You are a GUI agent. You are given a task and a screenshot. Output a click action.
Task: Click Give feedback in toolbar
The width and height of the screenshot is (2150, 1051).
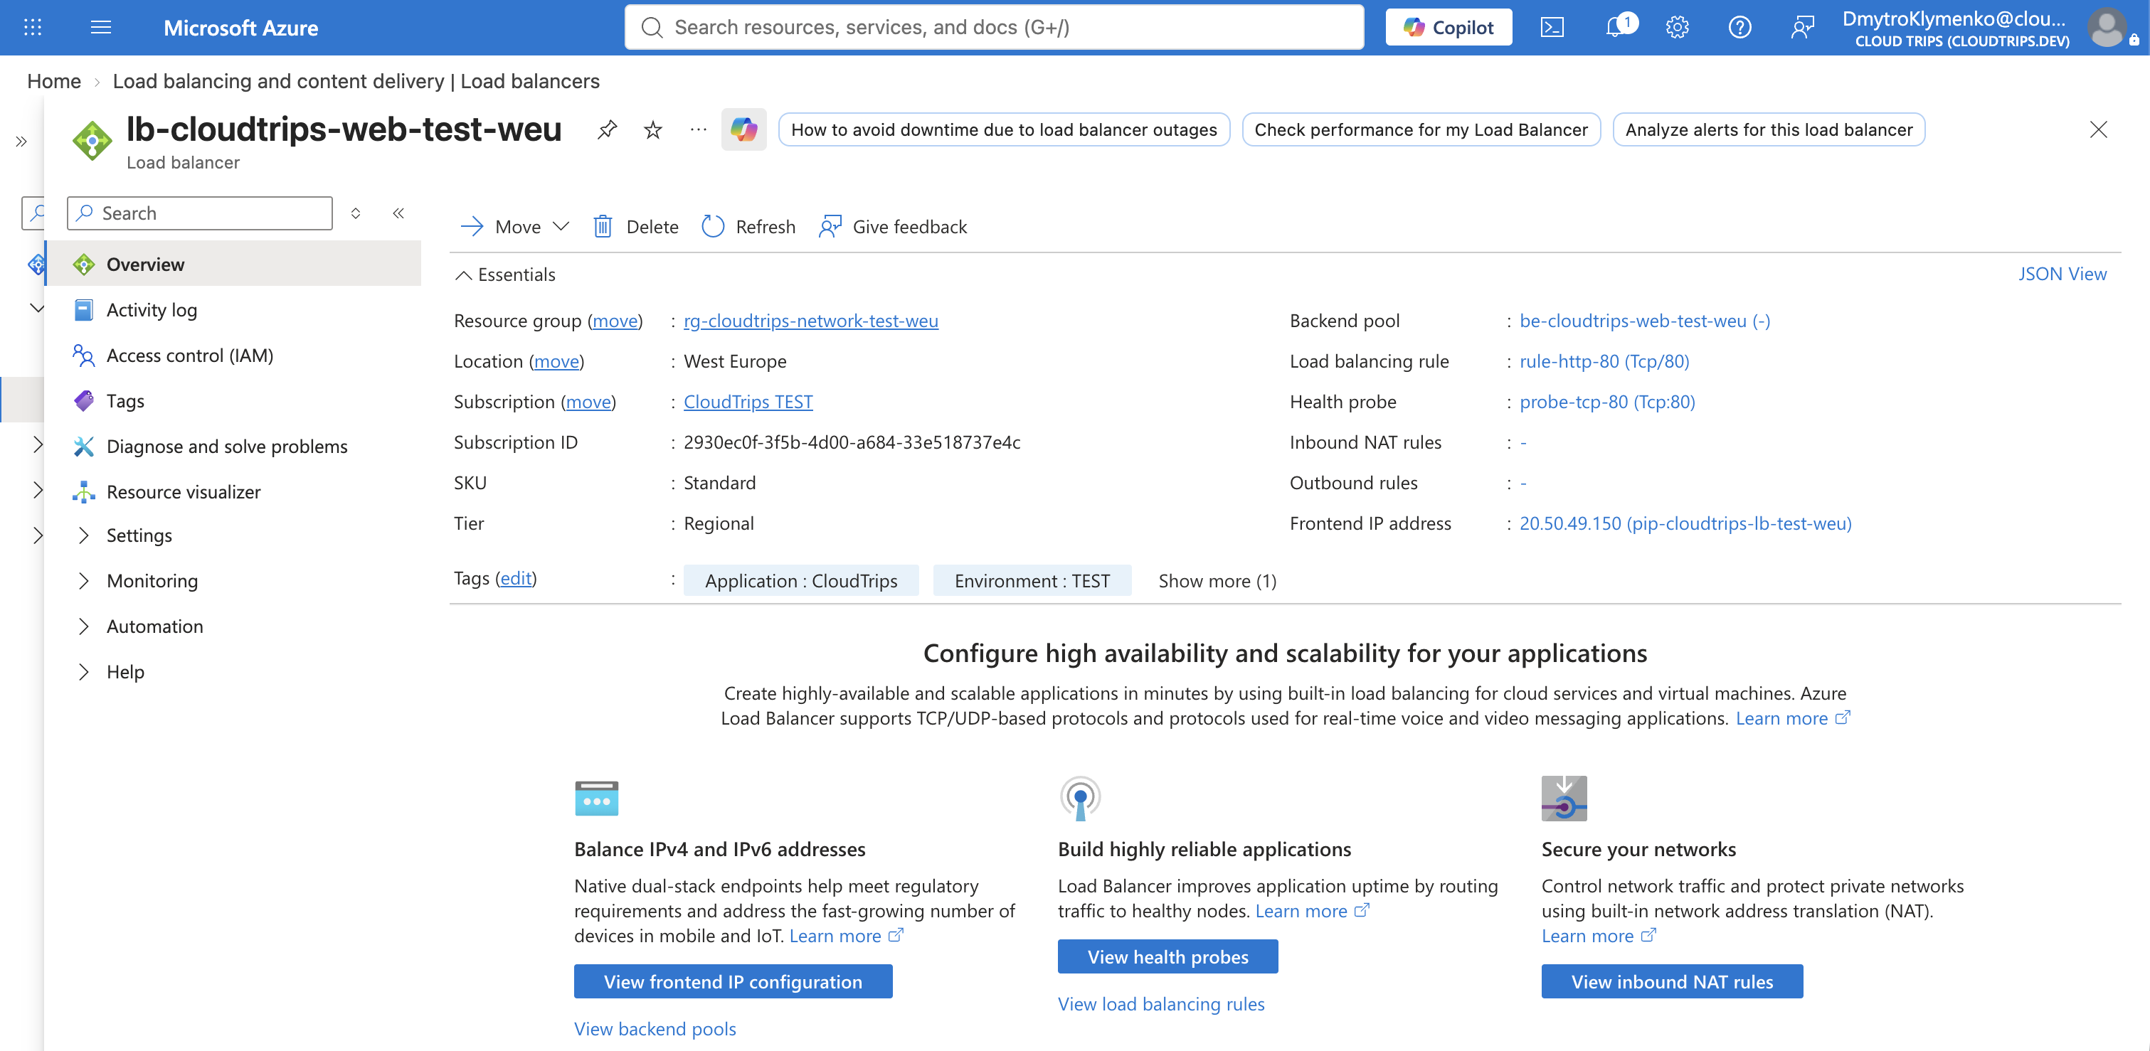tap(893, 227)
